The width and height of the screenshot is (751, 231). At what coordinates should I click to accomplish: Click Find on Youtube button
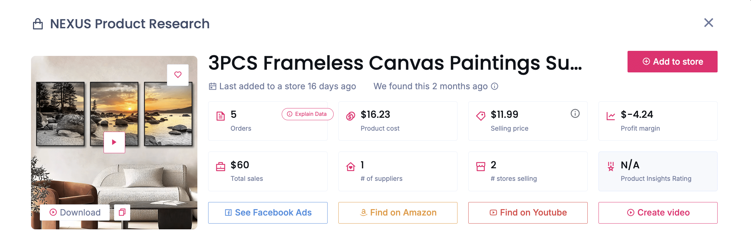pyautogui.click(x=528, y=213)
